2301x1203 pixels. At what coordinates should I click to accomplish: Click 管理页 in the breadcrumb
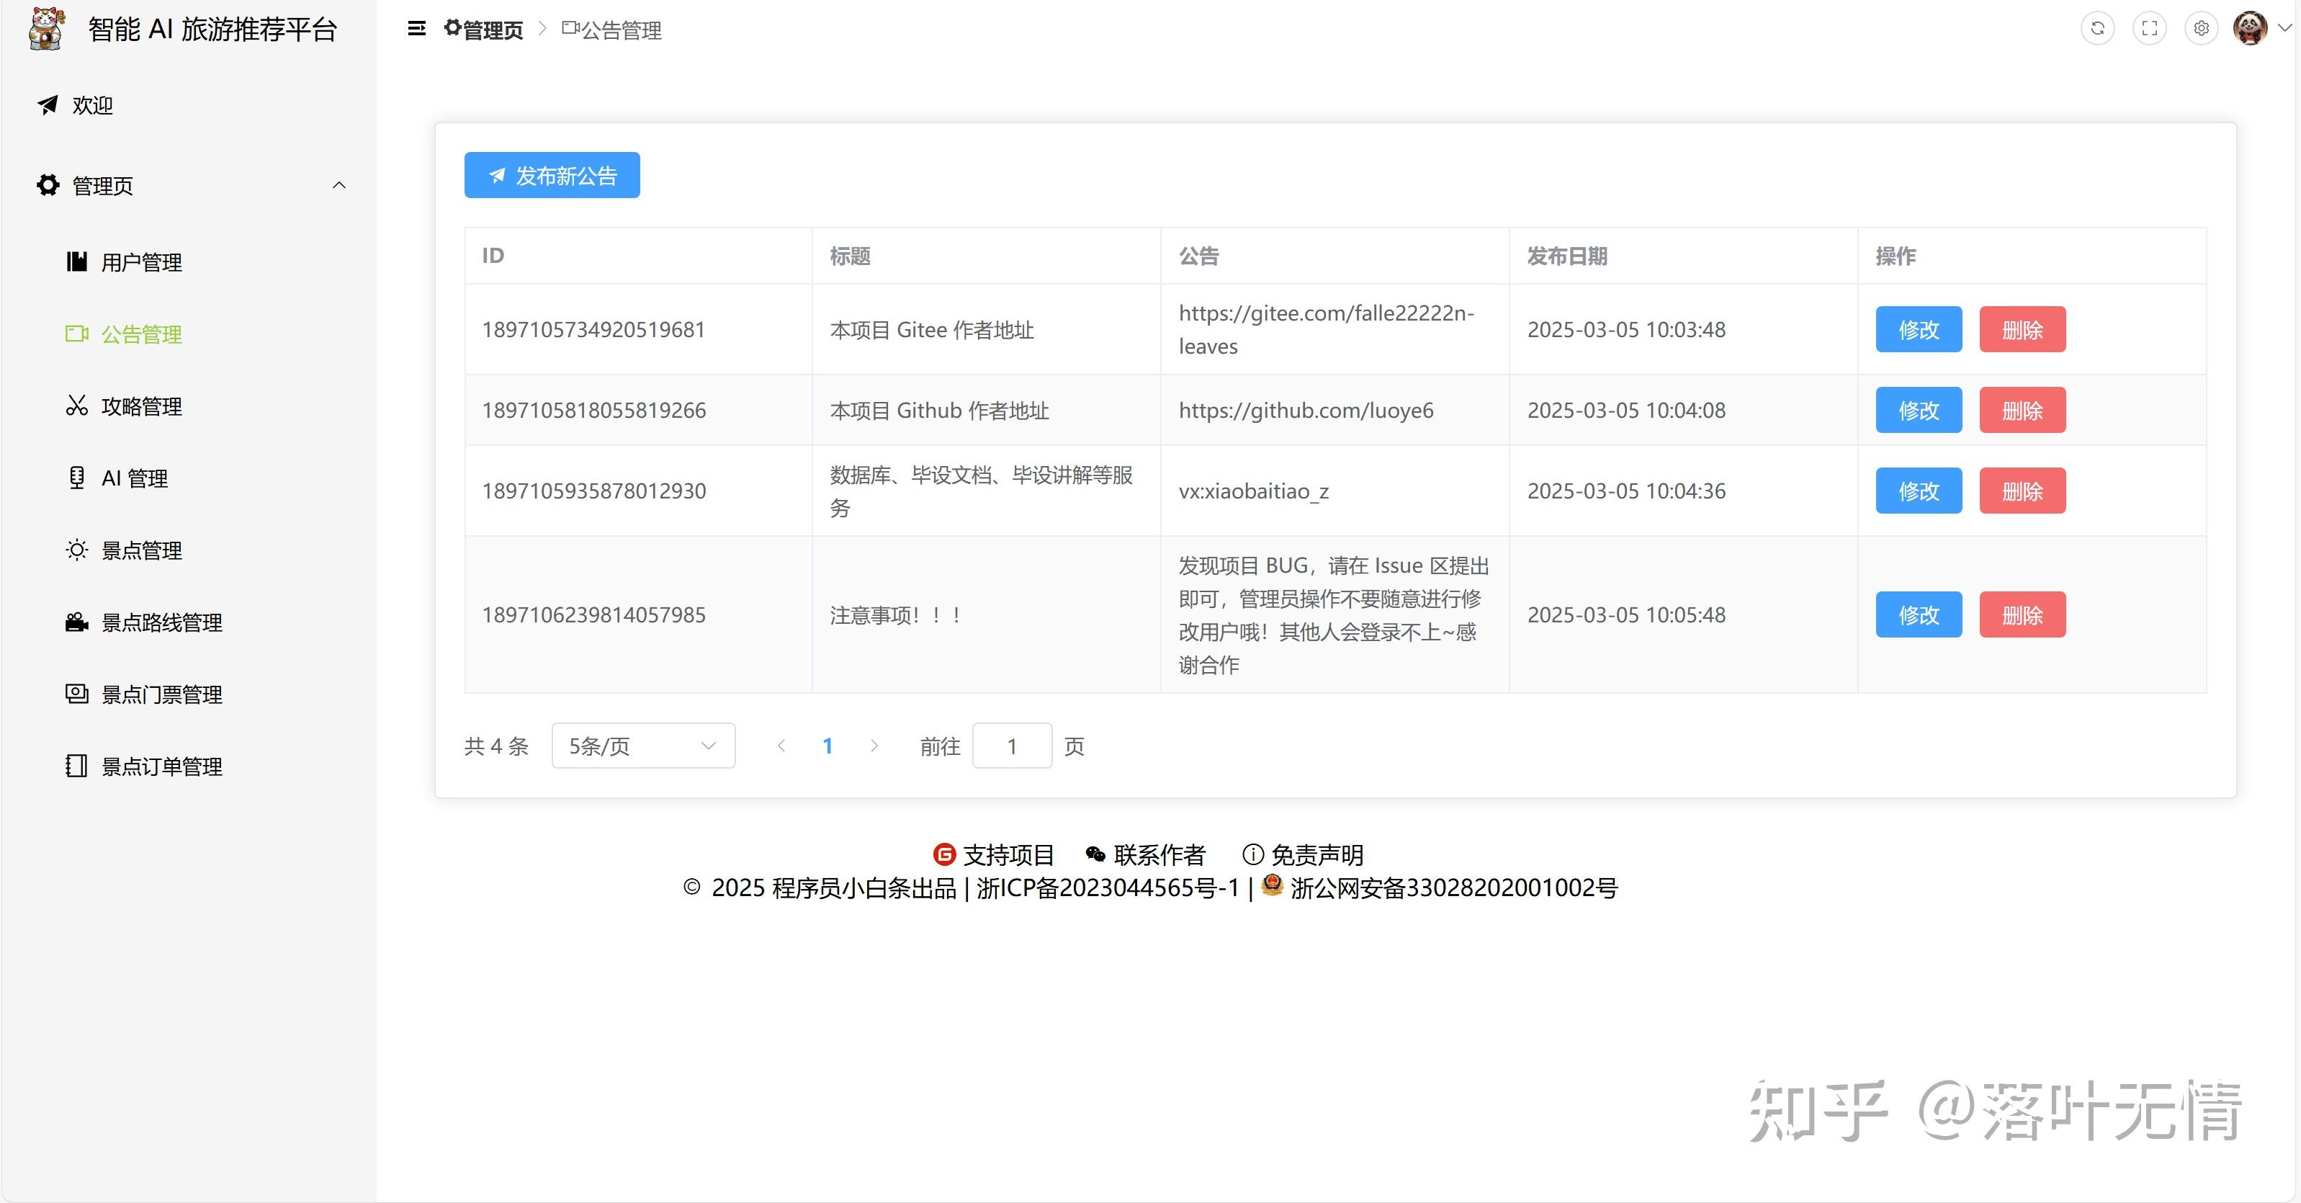point(490,30)
